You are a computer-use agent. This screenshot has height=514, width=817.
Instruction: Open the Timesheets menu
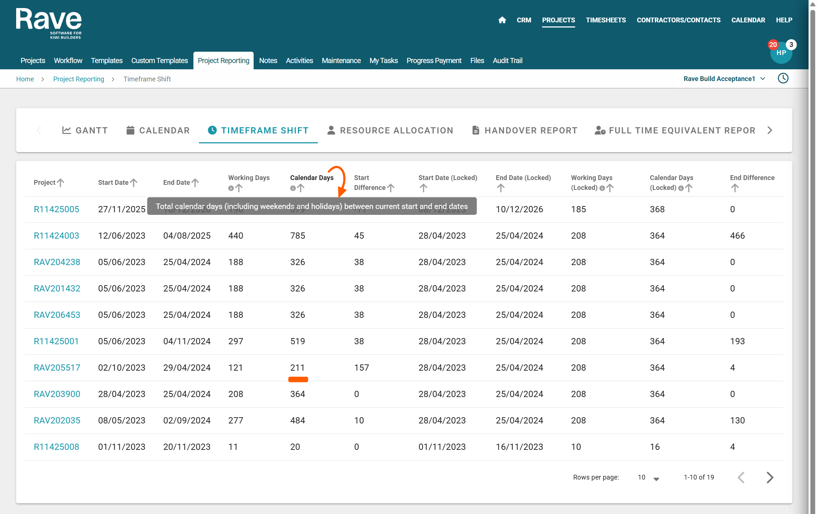[x=606, y=20]
